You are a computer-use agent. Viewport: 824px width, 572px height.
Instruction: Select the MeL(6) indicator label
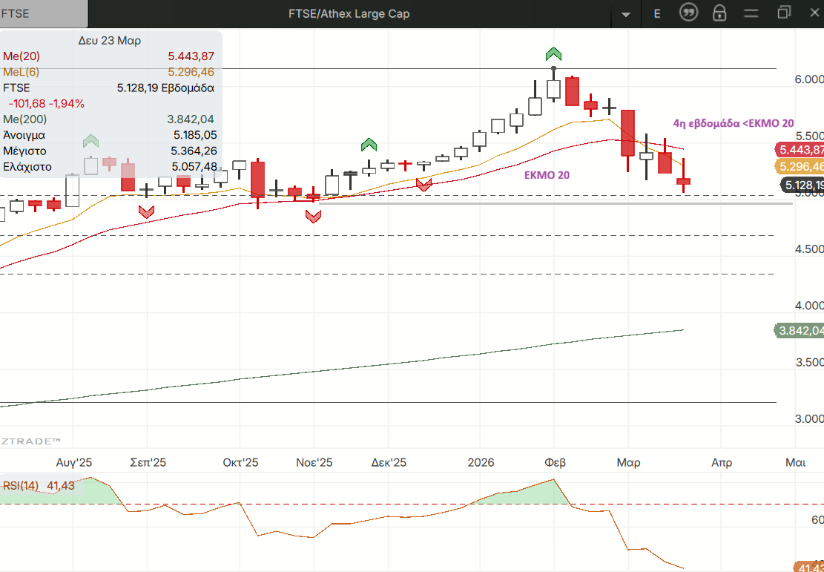[23, 72]
